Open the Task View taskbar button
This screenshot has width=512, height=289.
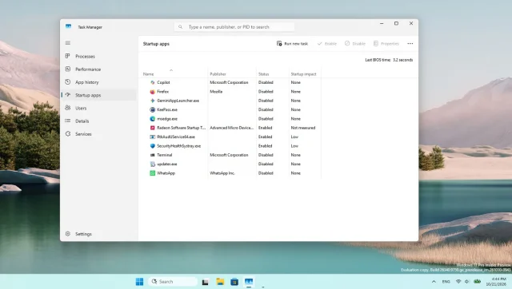coord(205,282)
